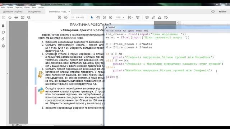230x129 pixels.
Task: Open Options menu in IDLE editor
Action: (131, 31)
